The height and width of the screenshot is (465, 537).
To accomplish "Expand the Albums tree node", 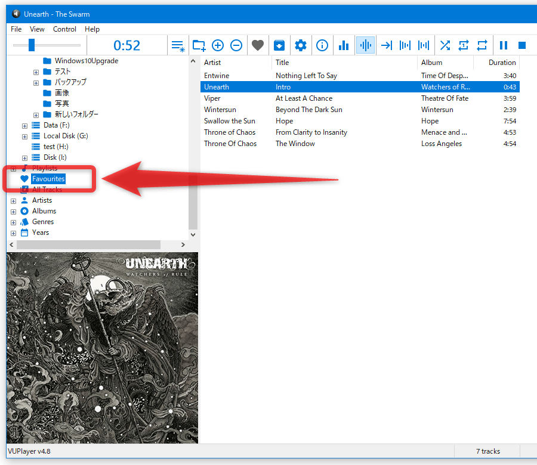I will pos(13,212).
